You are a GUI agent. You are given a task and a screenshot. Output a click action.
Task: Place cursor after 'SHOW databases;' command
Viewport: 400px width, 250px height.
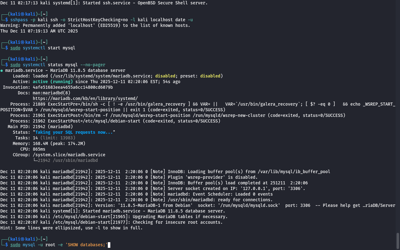click(109, 245)
